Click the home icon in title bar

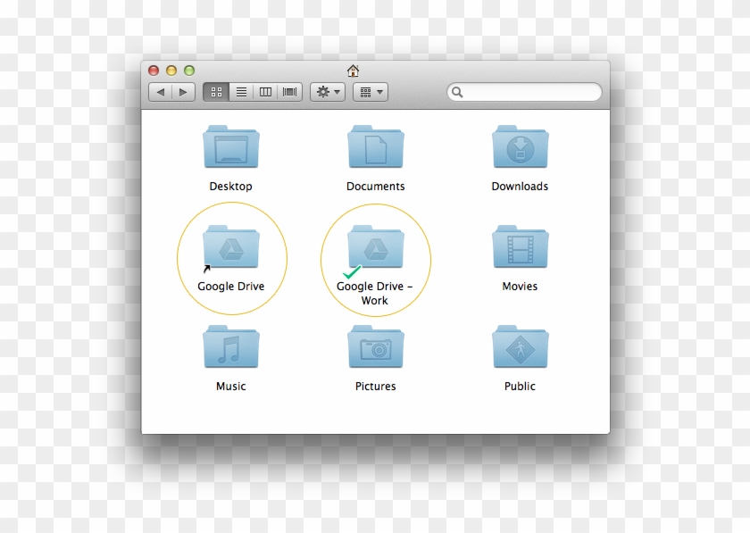353,71
